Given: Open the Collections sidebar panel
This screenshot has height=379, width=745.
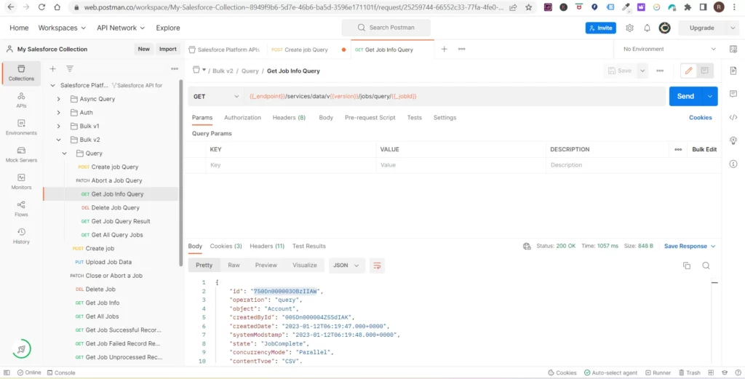Looking at the screenshot, I should pyautogui.click(x=21, y=73).
